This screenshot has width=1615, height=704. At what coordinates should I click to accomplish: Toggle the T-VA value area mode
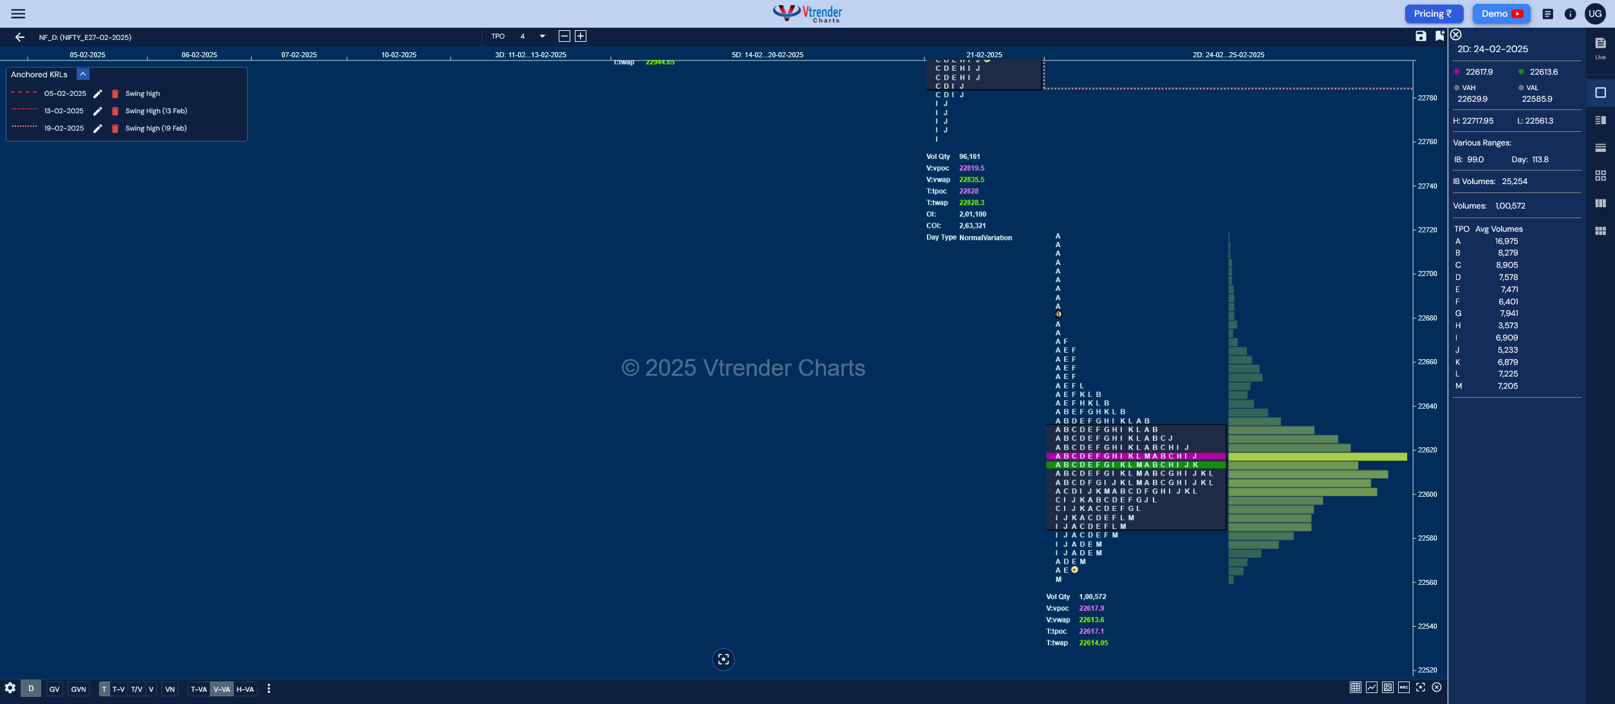(x=199, y=689)
